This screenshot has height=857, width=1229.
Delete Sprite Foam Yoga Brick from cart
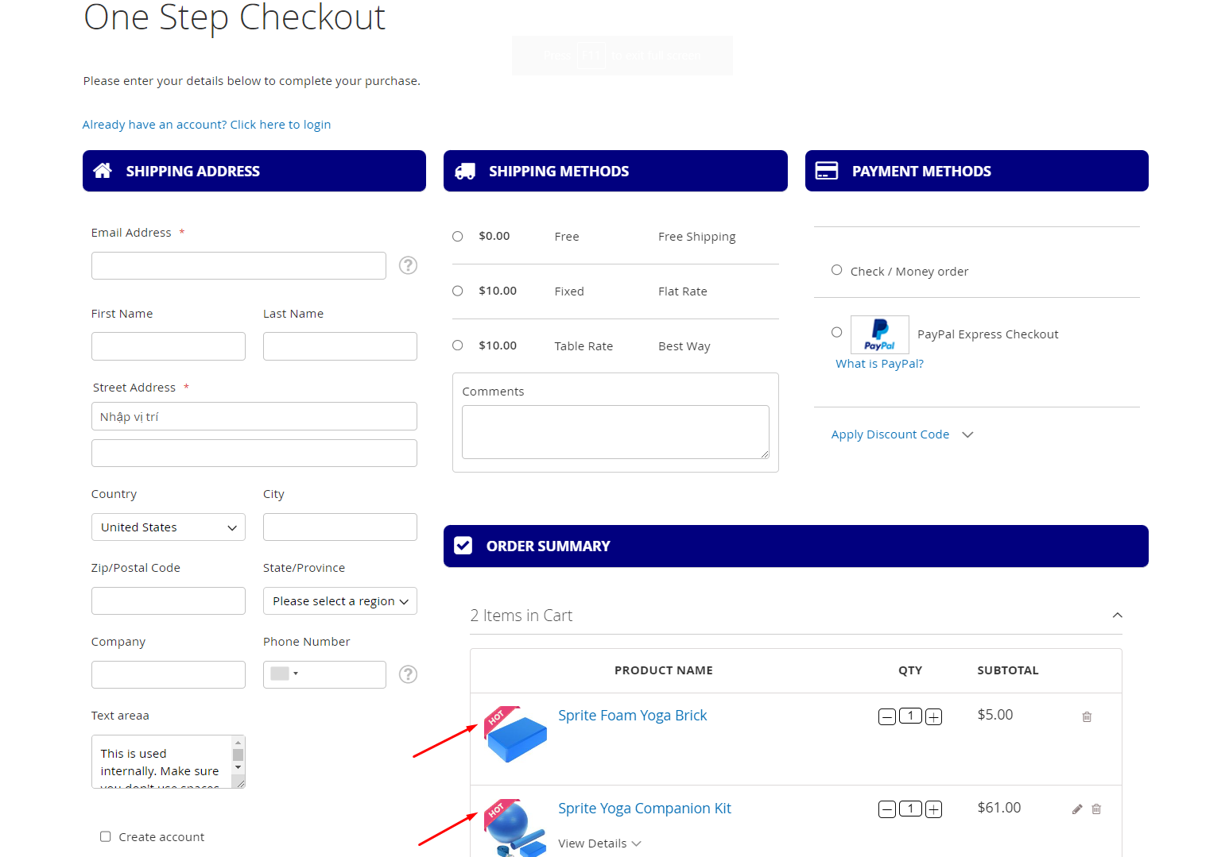[1087, 717]
